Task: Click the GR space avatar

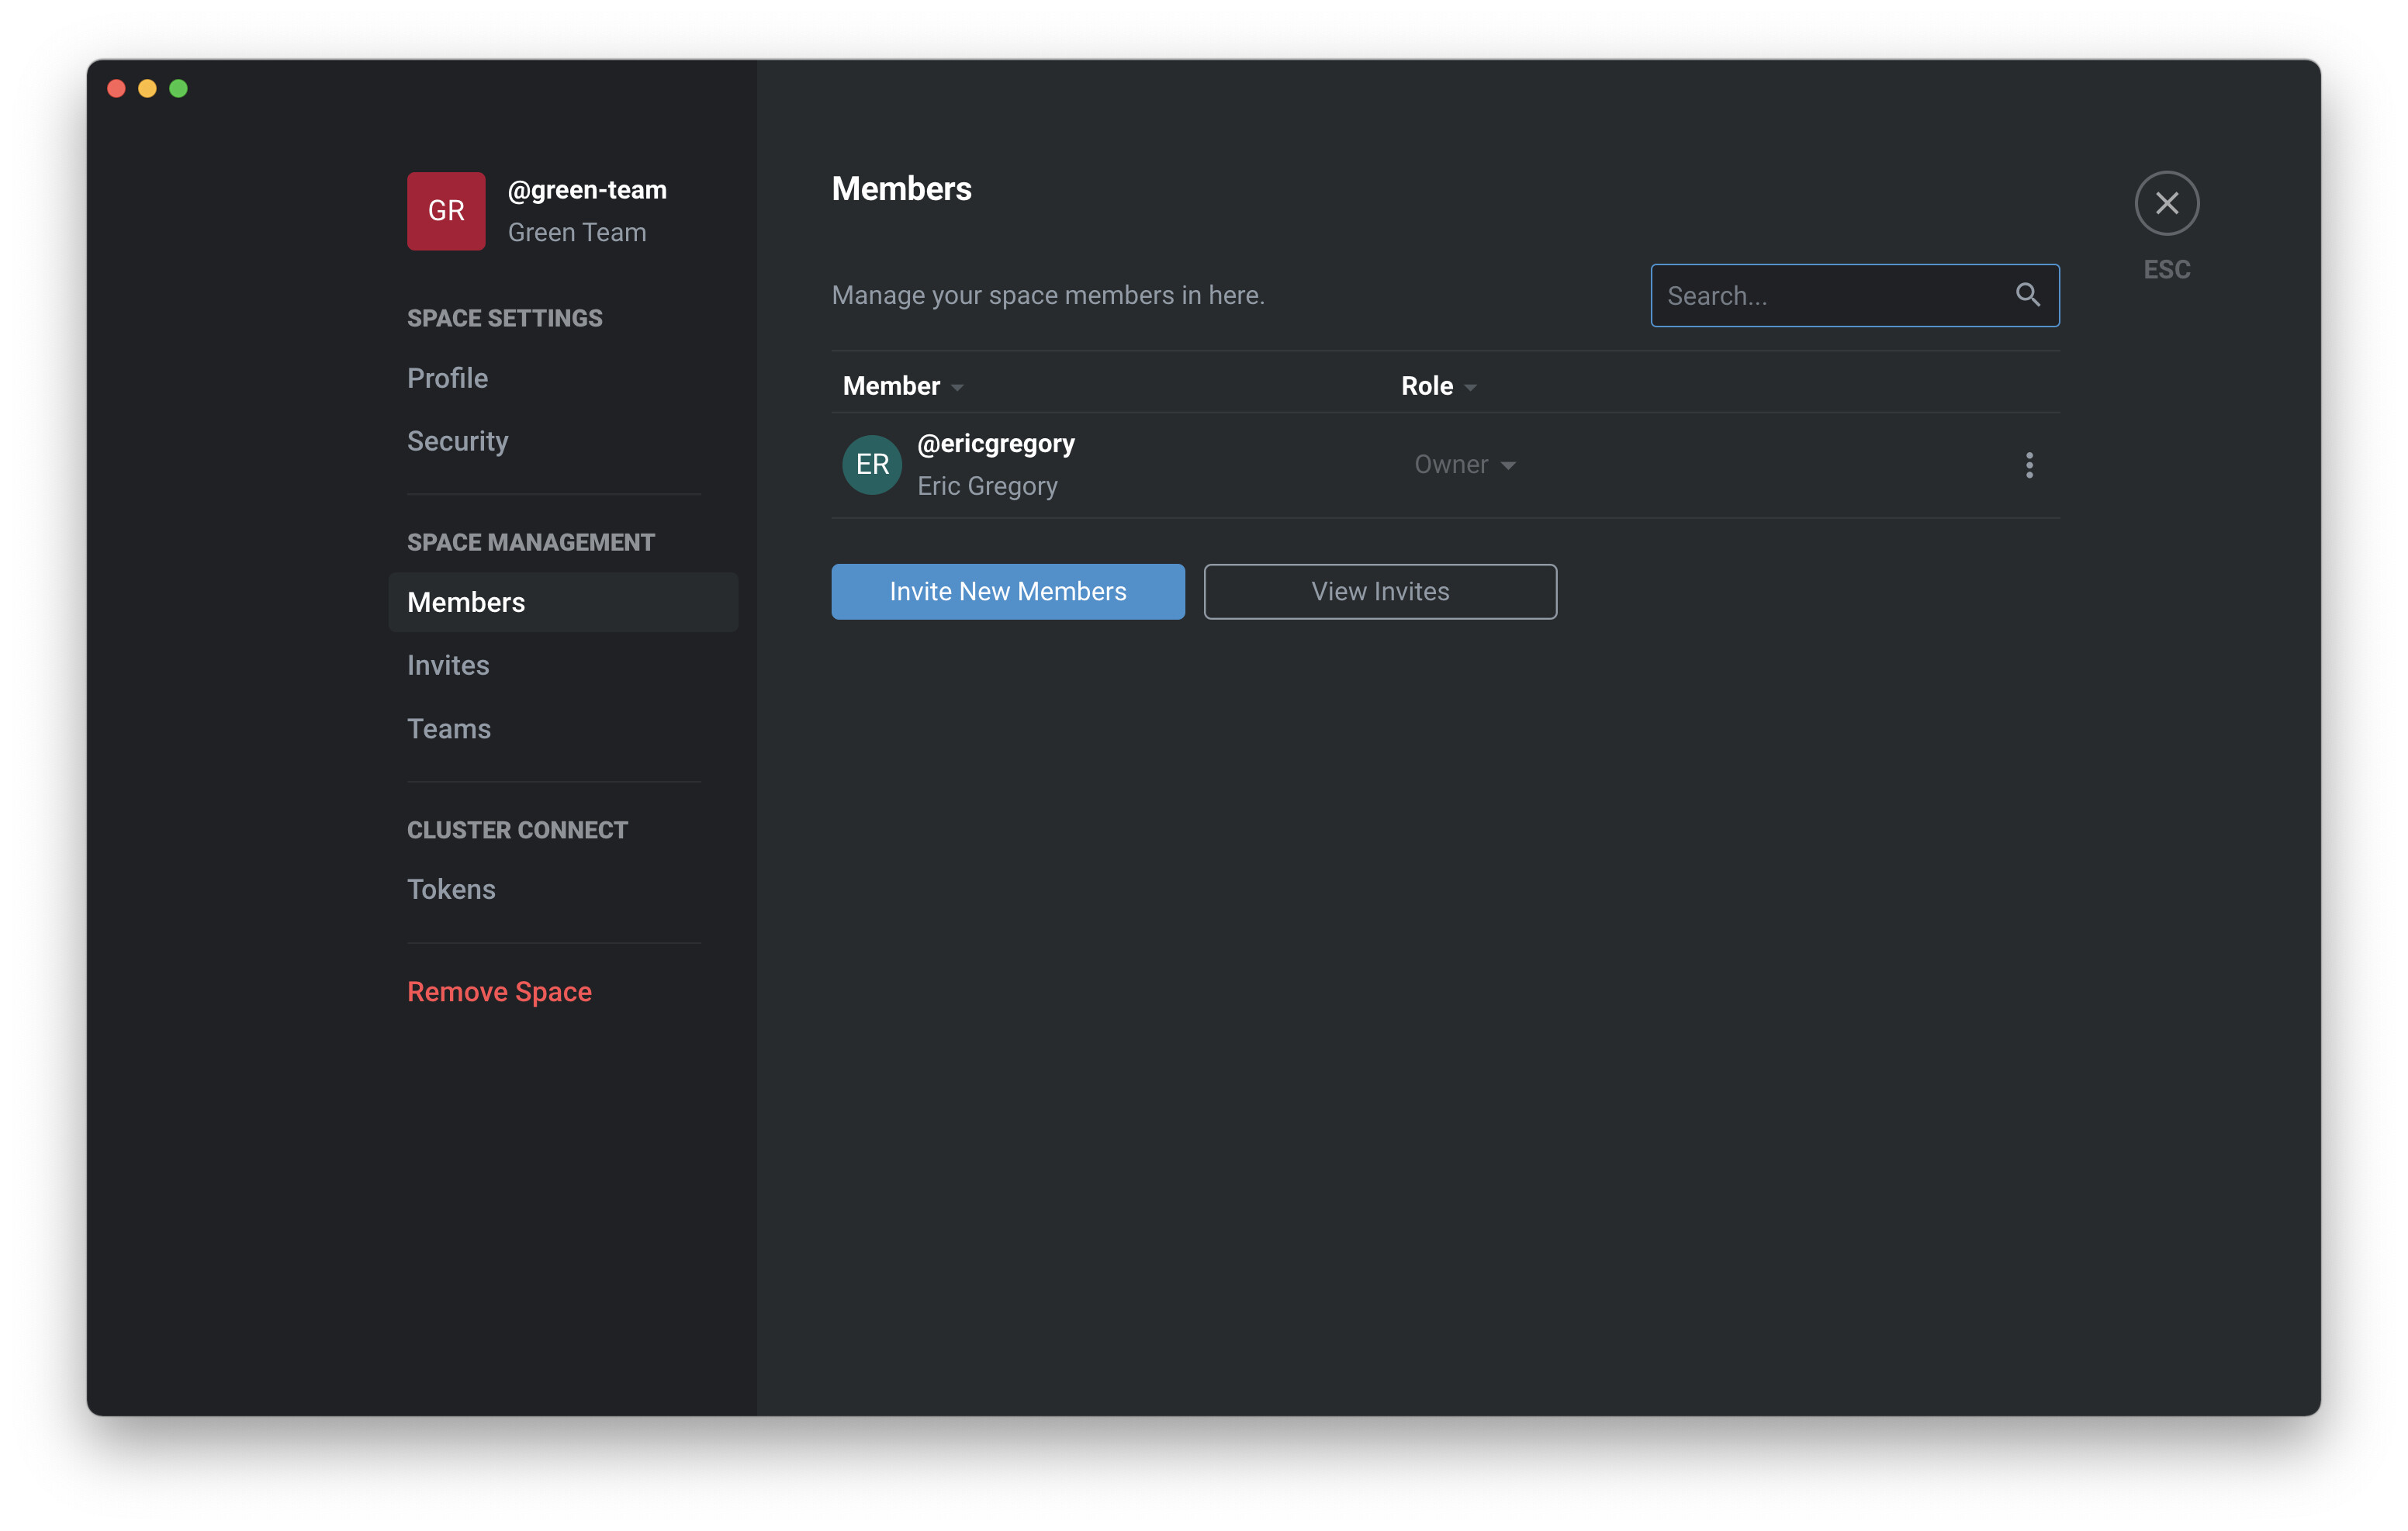Action: (x=446, y=211)
